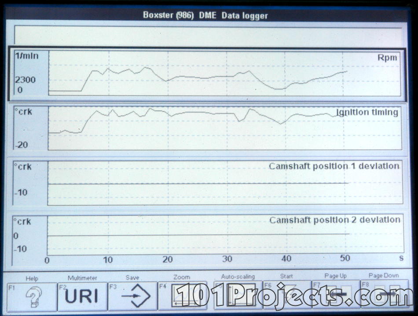Click the '1/min' unit label

(27, 56)
